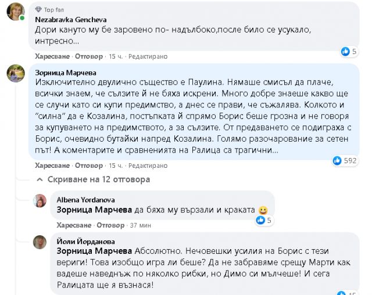Click Albena Yordanova's avatar thumbnail

(x=40, y=201)
